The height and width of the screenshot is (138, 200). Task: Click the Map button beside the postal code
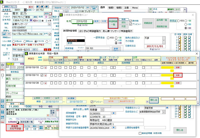tap(14, 49)
